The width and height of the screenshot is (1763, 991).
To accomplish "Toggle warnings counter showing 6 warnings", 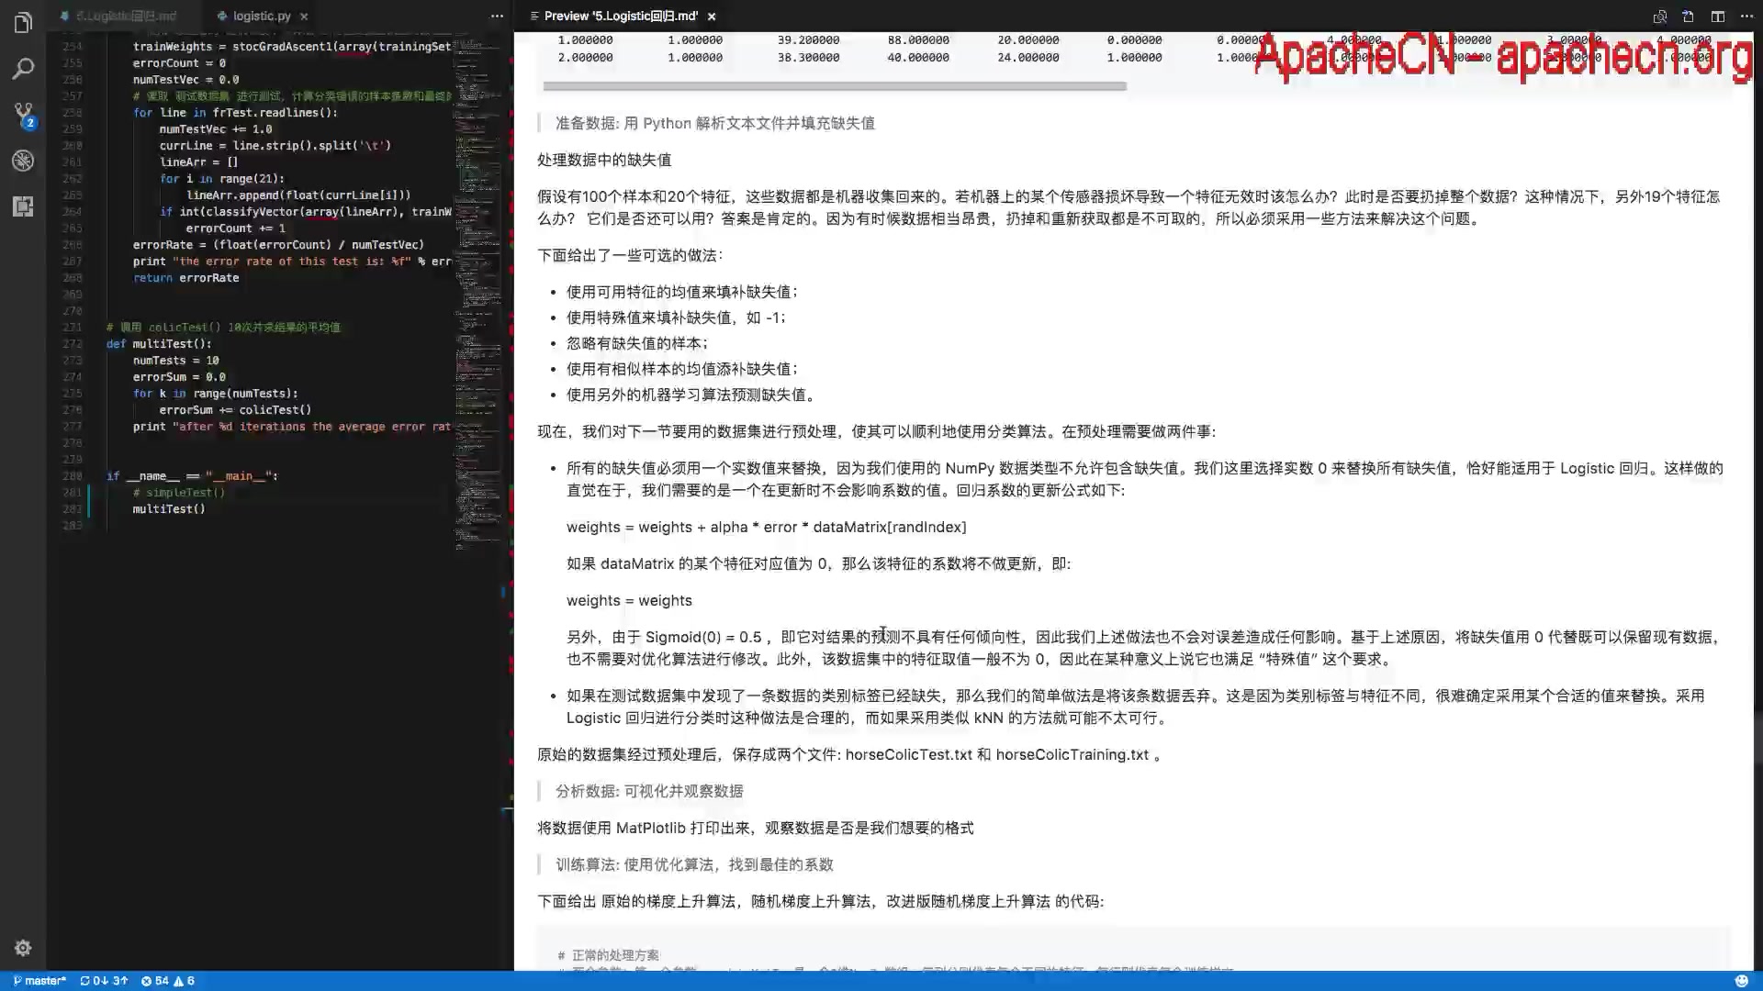I will point(186,980).
